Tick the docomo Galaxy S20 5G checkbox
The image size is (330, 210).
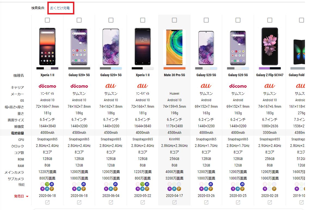coord(238,20)
